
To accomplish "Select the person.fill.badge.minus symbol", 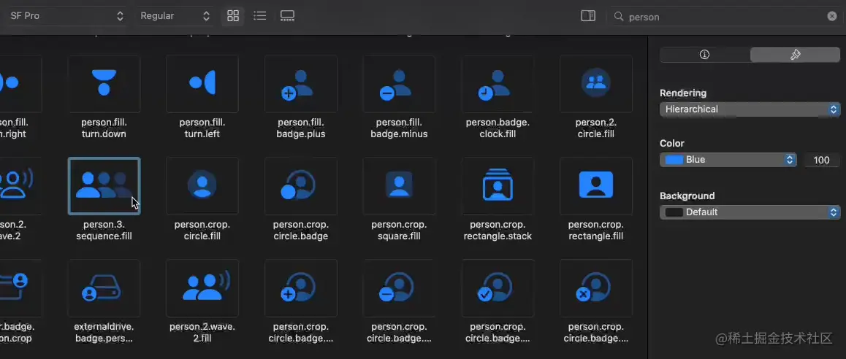I will pos(400,84).
